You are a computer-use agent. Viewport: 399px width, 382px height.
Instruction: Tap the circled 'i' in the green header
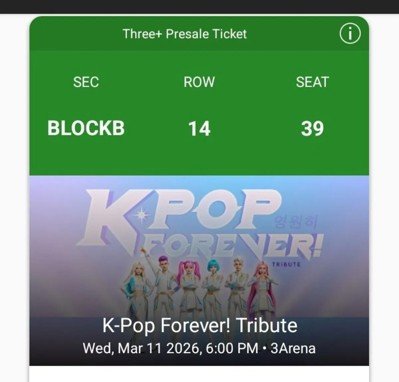(x=350, y=33)
